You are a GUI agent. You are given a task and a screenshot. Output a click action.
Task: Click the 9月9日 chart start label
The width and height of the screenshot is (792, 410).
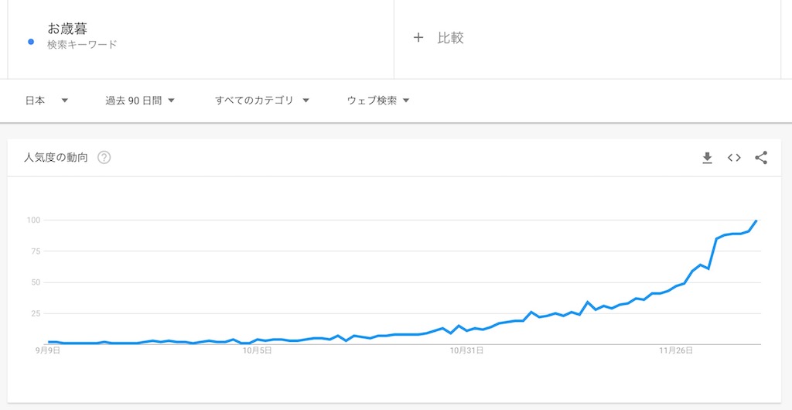pos(48,350)
